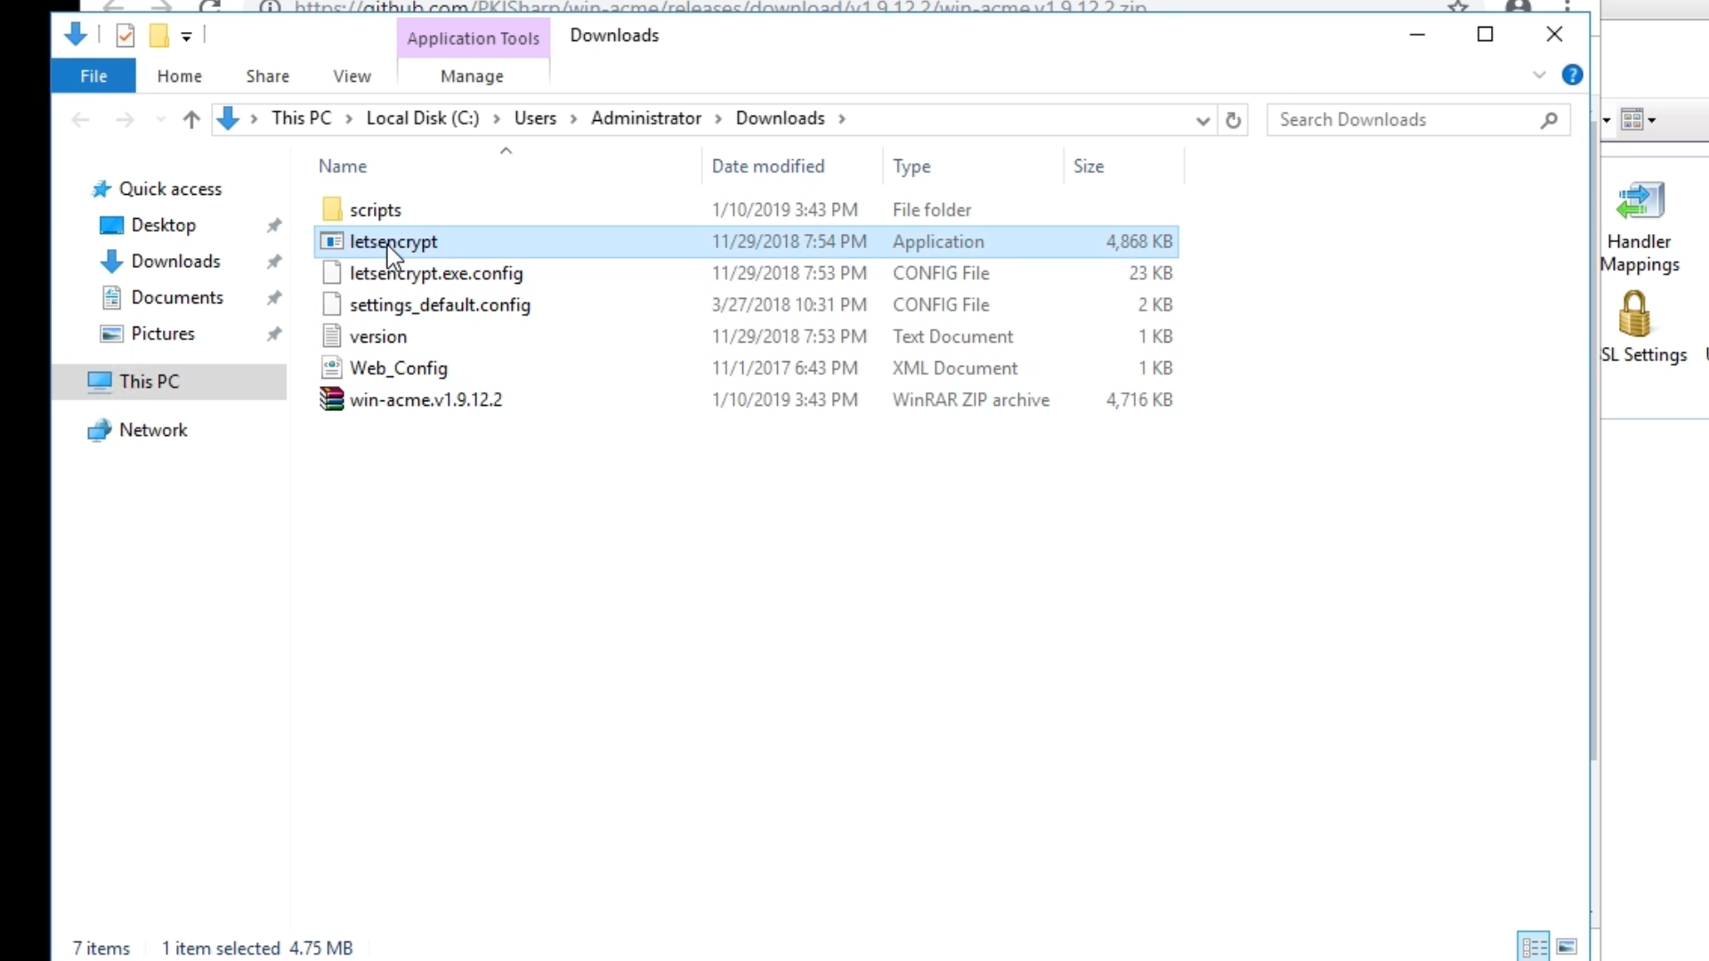Image resolution: width=1709 pixels, height=961 pixels.
Task: Open Customize Quick Access Toolbar dropdown
Action: click(x=186, y=36)
